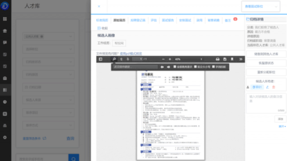The height and width of the screenshot is (161, 287).
Task: Follow the 使用pdf模式预览 link
Action: [x=131, y=54]
